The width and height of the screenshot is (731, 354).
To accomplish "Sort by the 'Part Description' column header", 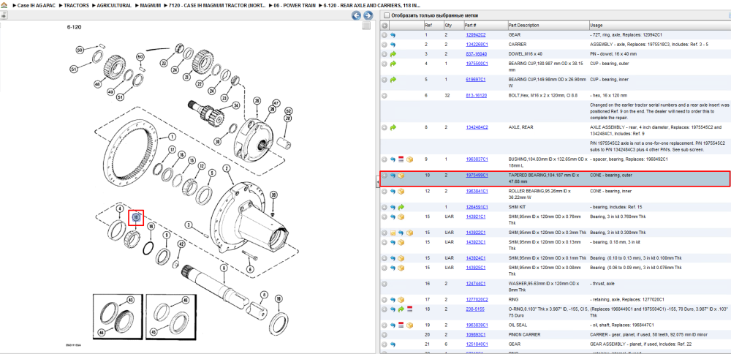I will [x=548, y=25].
